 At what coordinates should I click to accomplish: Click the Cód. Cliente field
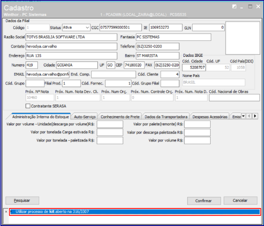[170, 74]
